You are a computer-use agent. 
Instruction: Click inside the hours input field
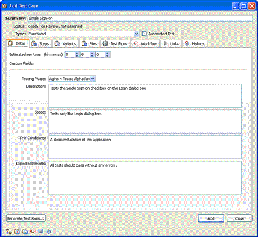coord(70,55)
